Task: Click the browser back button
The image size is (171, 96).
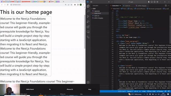Action: coord(2,5)
